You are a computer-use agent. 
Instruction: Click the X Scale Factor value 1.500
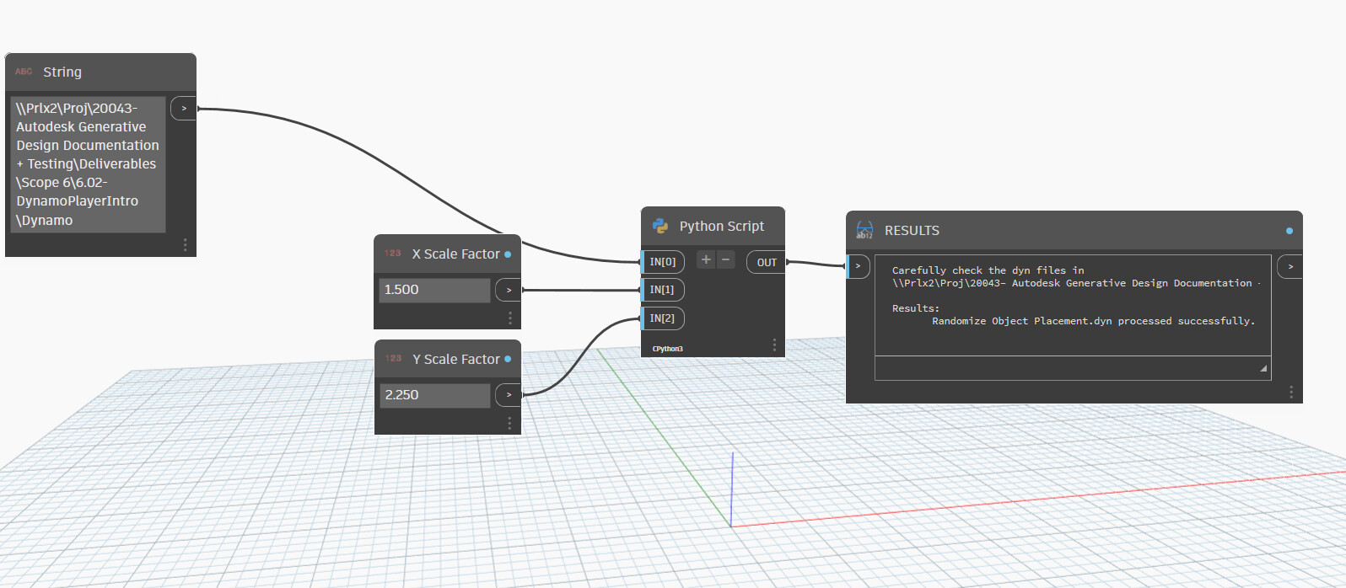pyautogui.click(x=434, y=290)
